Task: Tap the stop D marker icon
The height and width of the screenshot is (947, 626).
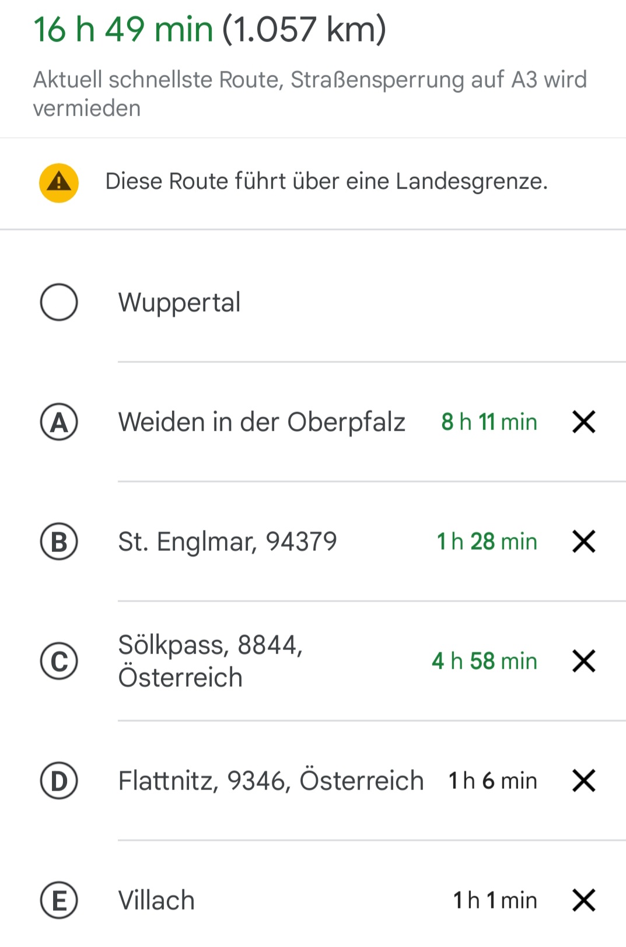Action: pyautogui.click(x=59, y=781)
